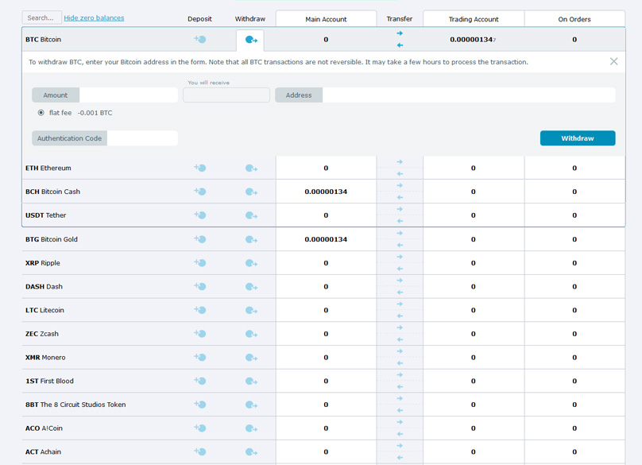The image size is (642, 465).
Task: Click ZEC Zcash withdraw icon
Action: [251, 334]
